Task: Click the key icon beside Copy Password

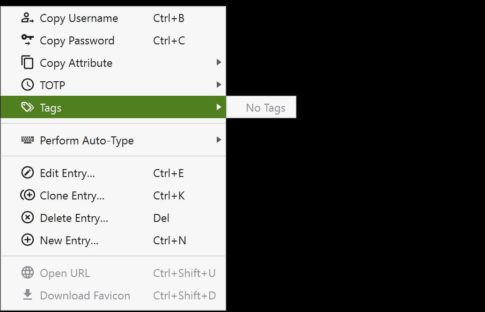Action: point(28,40)
